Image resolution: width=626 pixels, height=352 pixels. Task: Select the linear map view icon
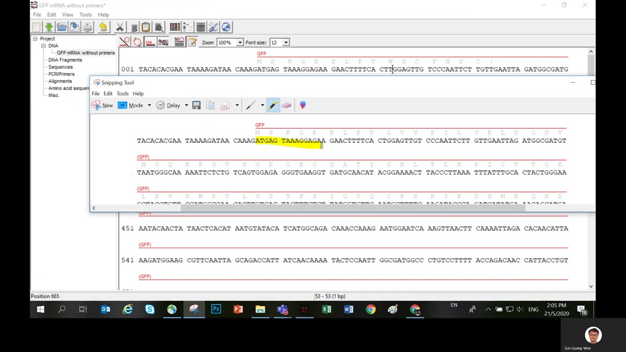(x=125, y=43)
